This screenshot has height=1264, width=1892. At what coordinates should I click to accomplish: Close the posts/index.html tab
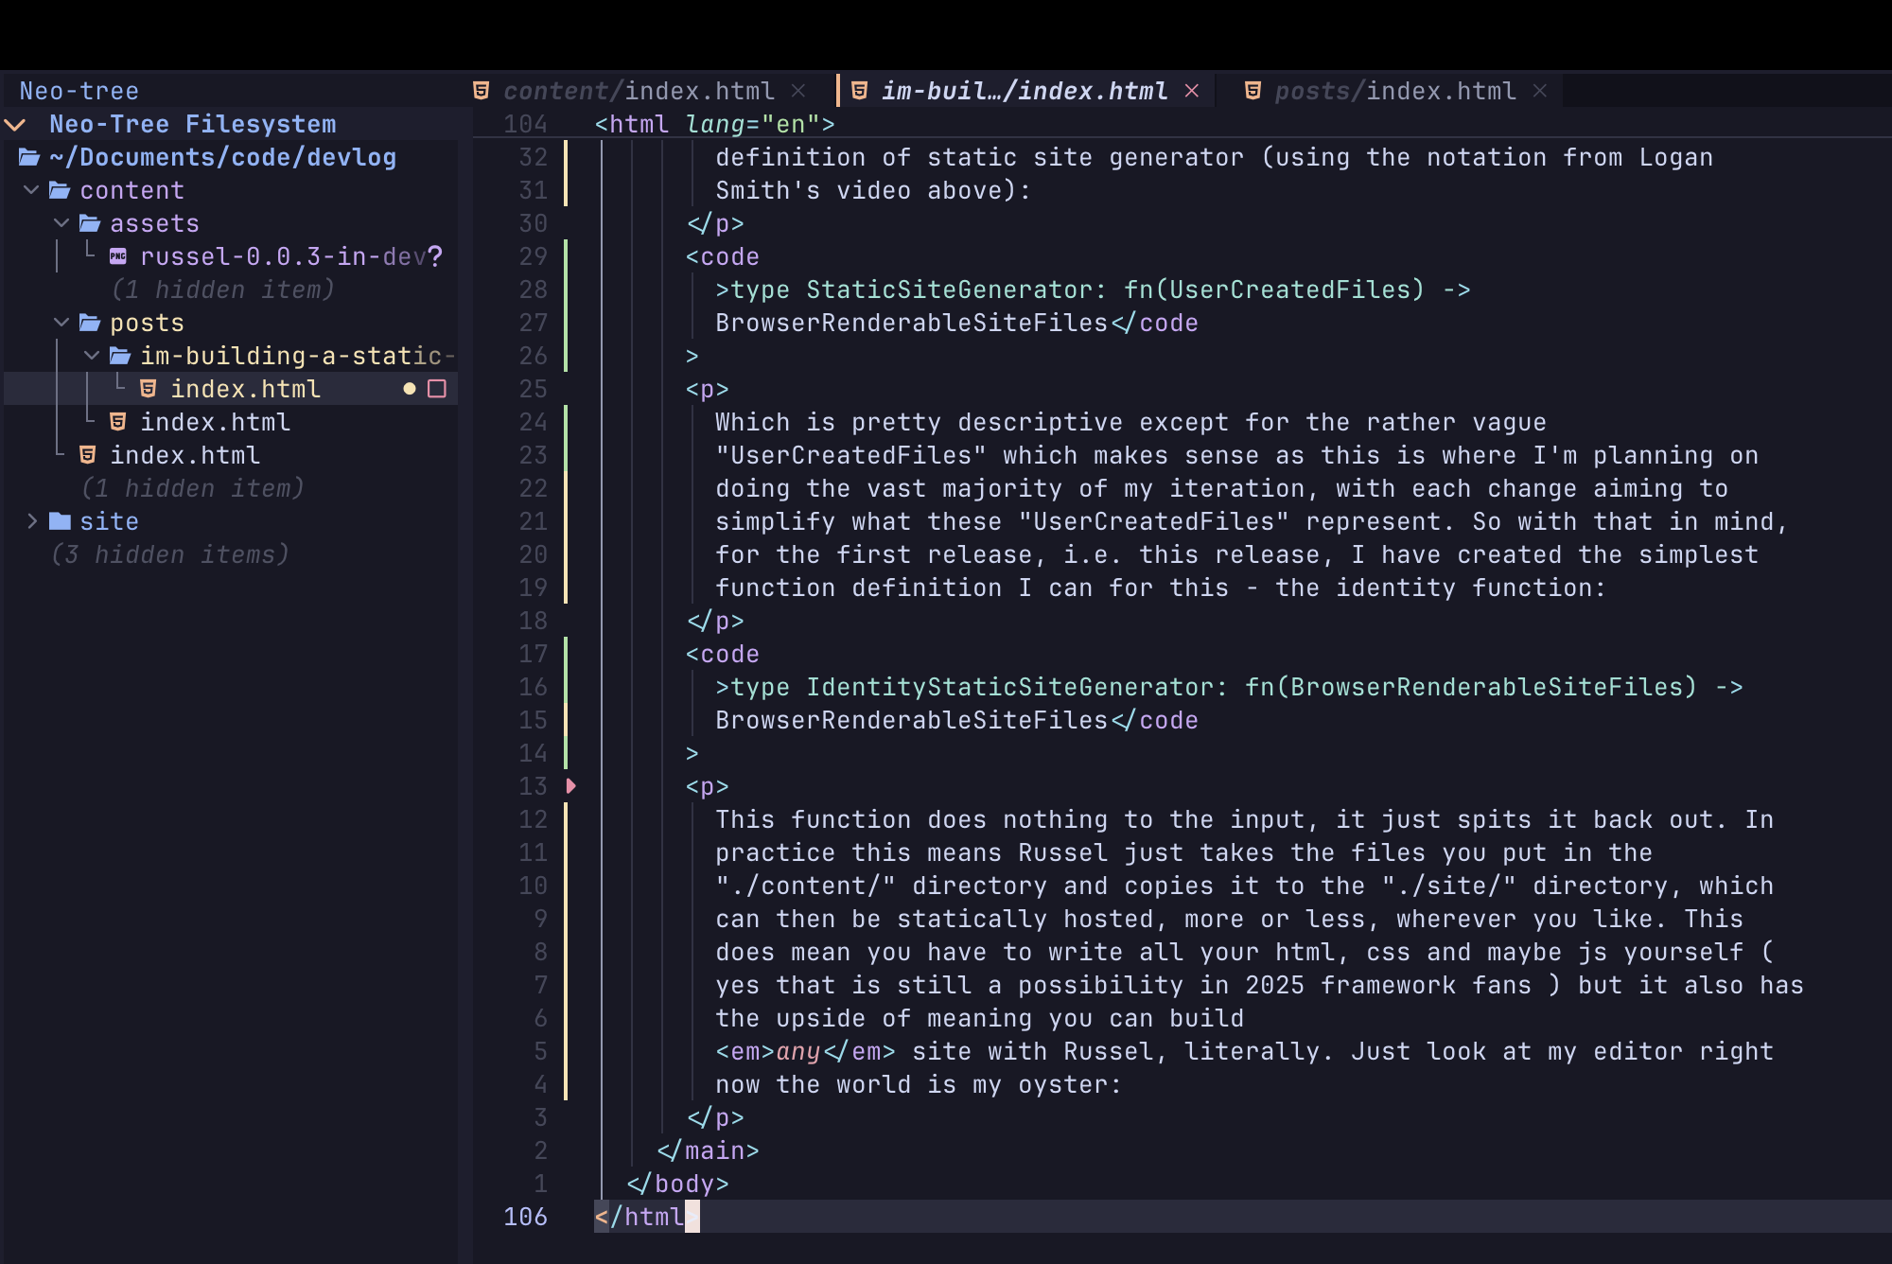pos(1540,91)
